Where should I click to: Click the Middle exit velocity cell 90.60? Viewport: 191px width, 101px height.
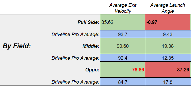(x=123, y=46)
